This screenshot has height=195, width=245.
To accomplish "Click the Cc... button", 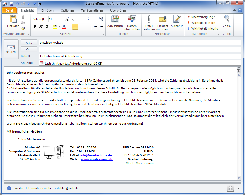I will 29,49.
